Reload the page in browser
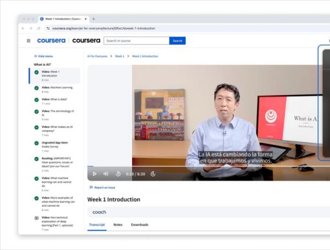 click(x=38, y=28)
